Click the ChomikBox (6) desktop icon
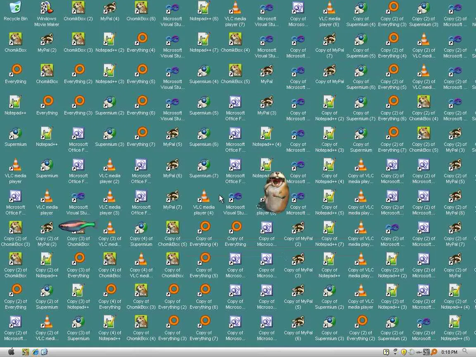476x357 pixels. tap(141, 11)
